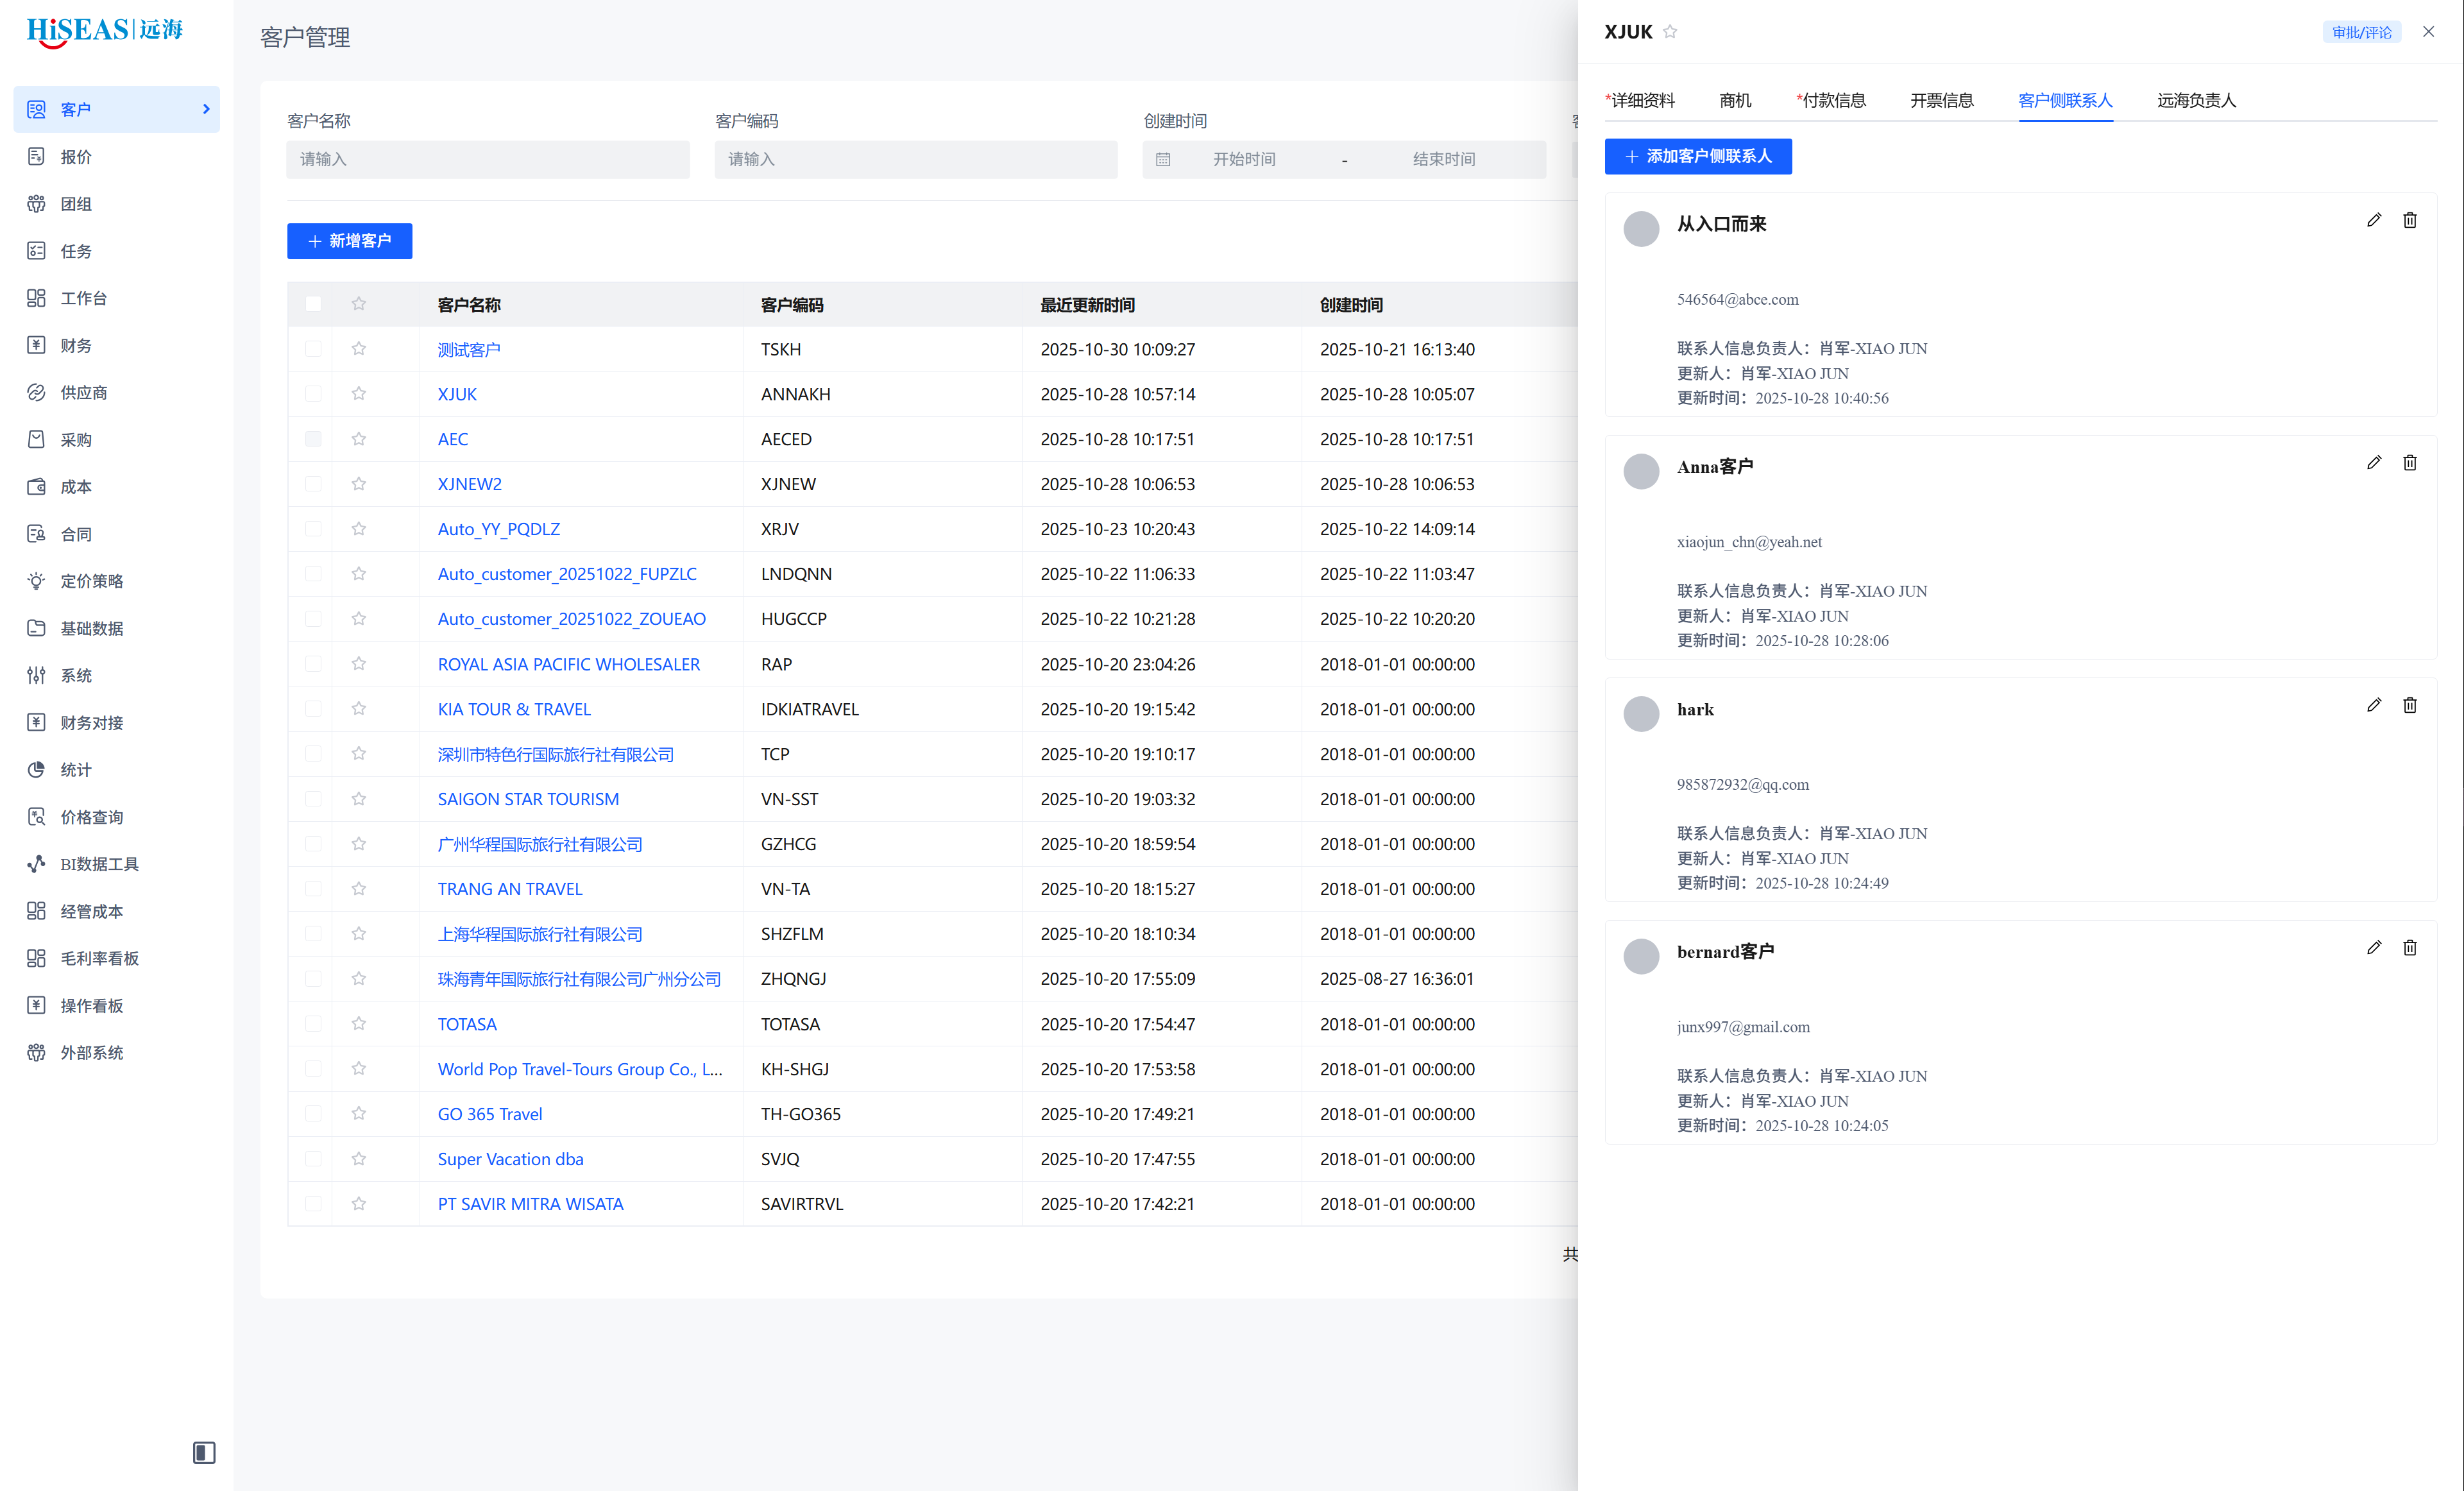Favorite the 测试客户 row star
The width and height of the screenshot is (2464, 1491).
click(359, 349)
